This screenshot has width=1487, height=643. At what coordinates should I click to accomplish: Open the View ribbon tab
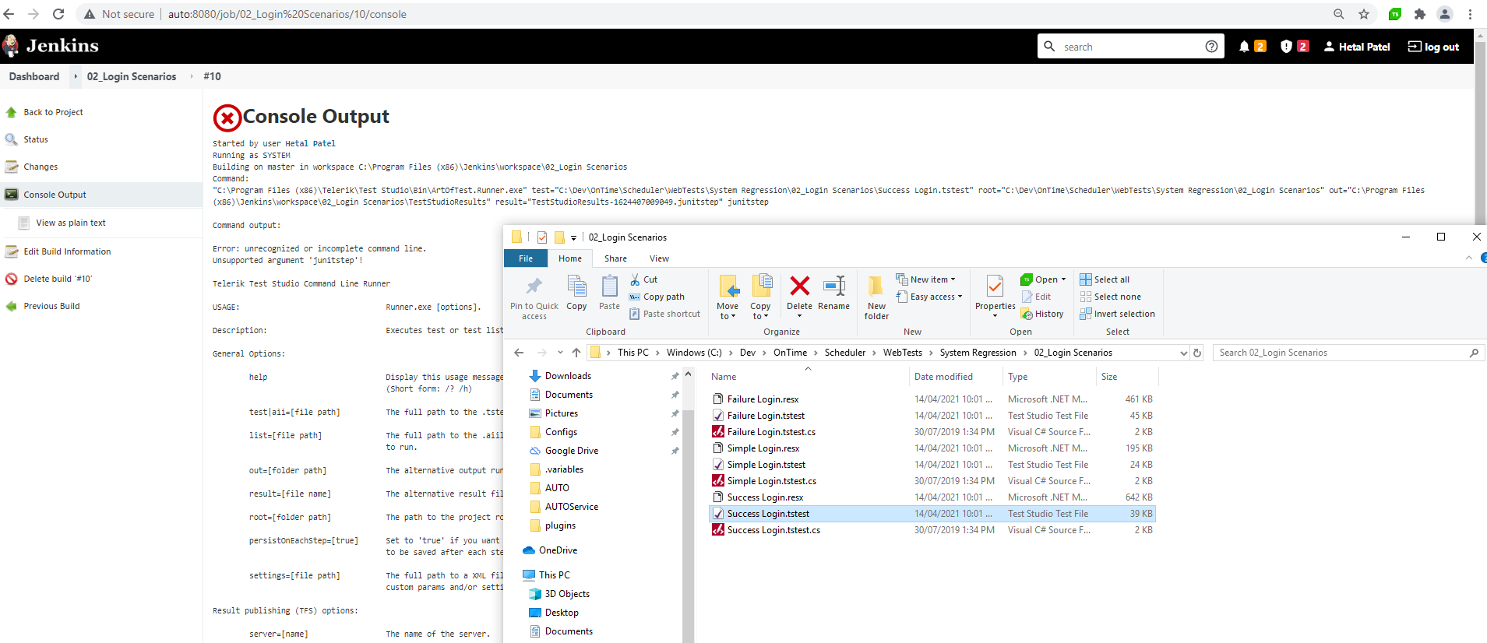coord(659,258)
